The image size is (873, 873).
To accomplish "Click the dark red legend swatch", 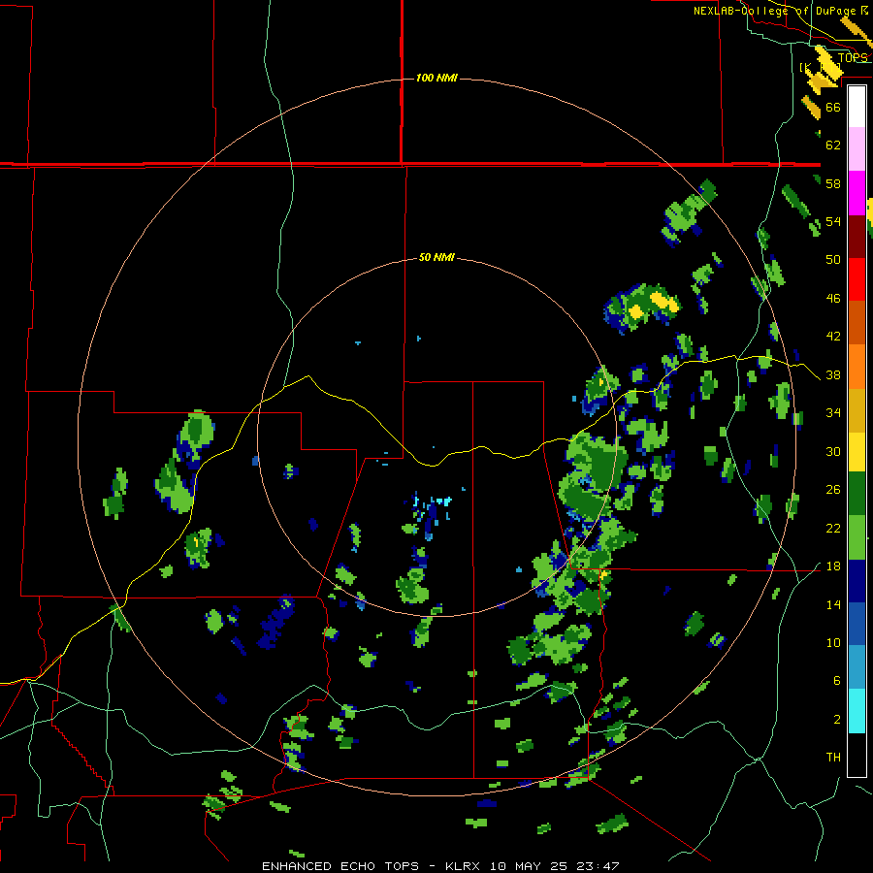I will pos(857,237).
